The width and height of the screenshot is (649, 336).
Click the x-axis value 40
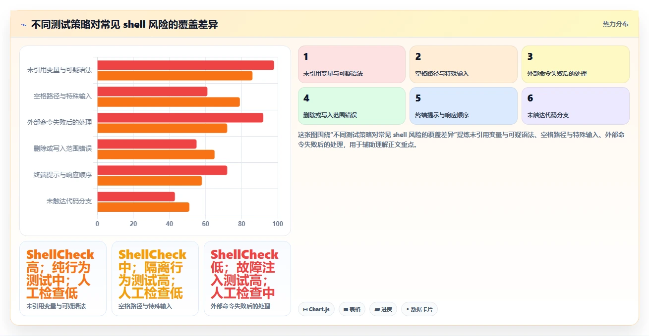170,224
